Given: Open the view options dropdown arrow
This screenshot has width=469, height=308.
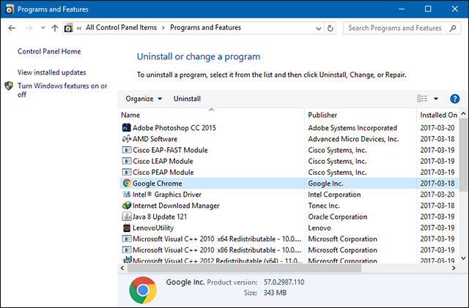Looking at the screenshot, I should (x=436, y=99).
